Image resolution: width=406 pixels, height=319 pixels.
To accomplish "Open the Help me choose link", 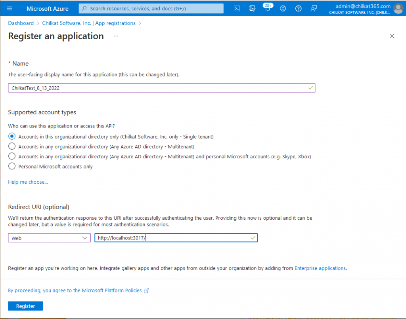I will pos(28,182).
